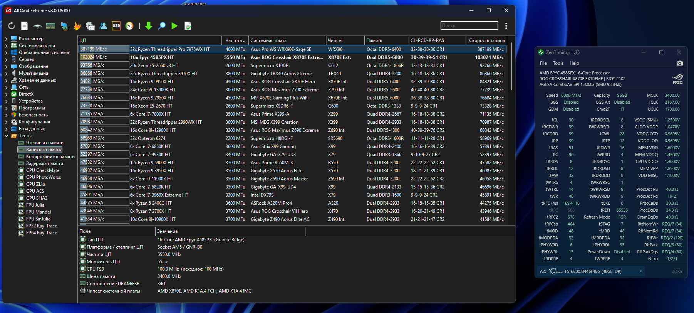Select Задержка памяти benchmark
The image size is (694, 313).
(45, 163)
